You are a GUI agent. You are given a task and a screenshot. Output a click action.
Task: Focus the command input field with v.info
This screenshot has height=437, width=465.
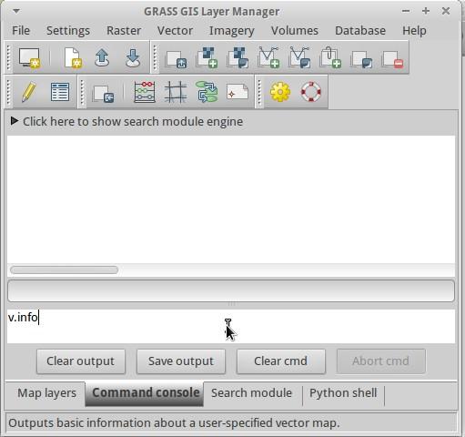(x=231, y=326)
